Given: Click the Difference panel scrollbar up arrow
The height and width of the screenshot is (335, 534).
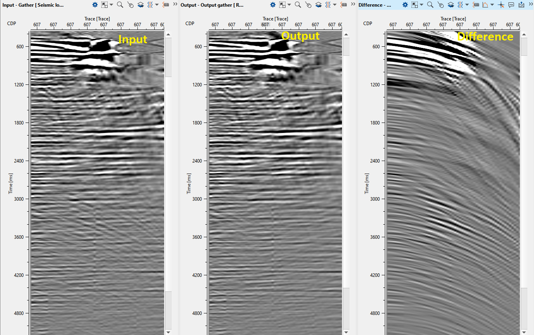Looking at the screenshot, I should click(524, 35).
